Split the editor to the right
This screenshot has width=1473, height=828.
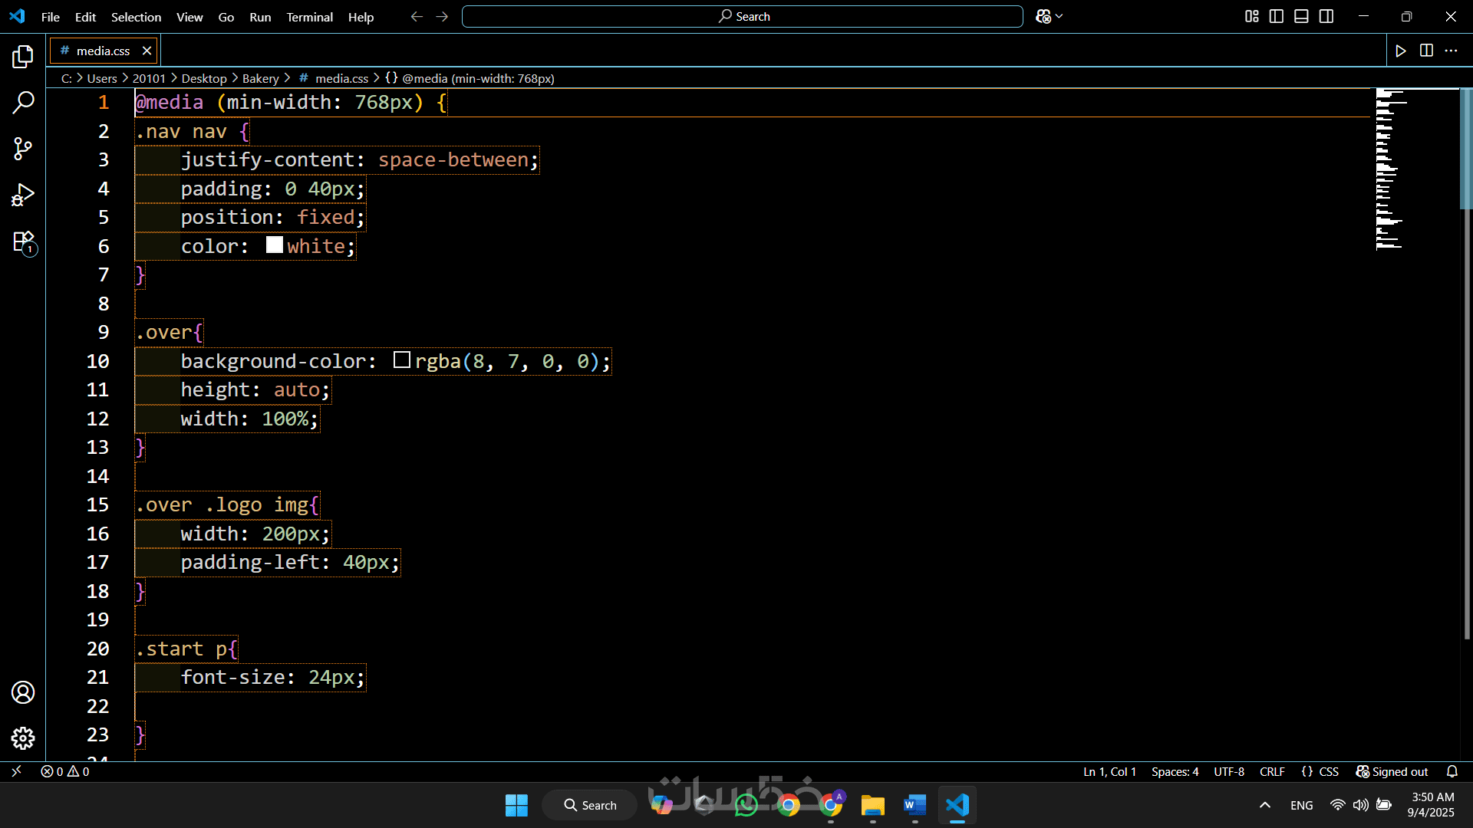click(1426, 51)
